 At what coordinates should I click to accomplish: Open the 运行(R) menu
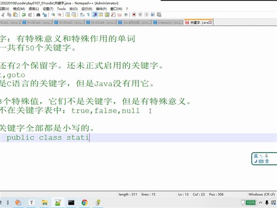[x=87, y=9]
